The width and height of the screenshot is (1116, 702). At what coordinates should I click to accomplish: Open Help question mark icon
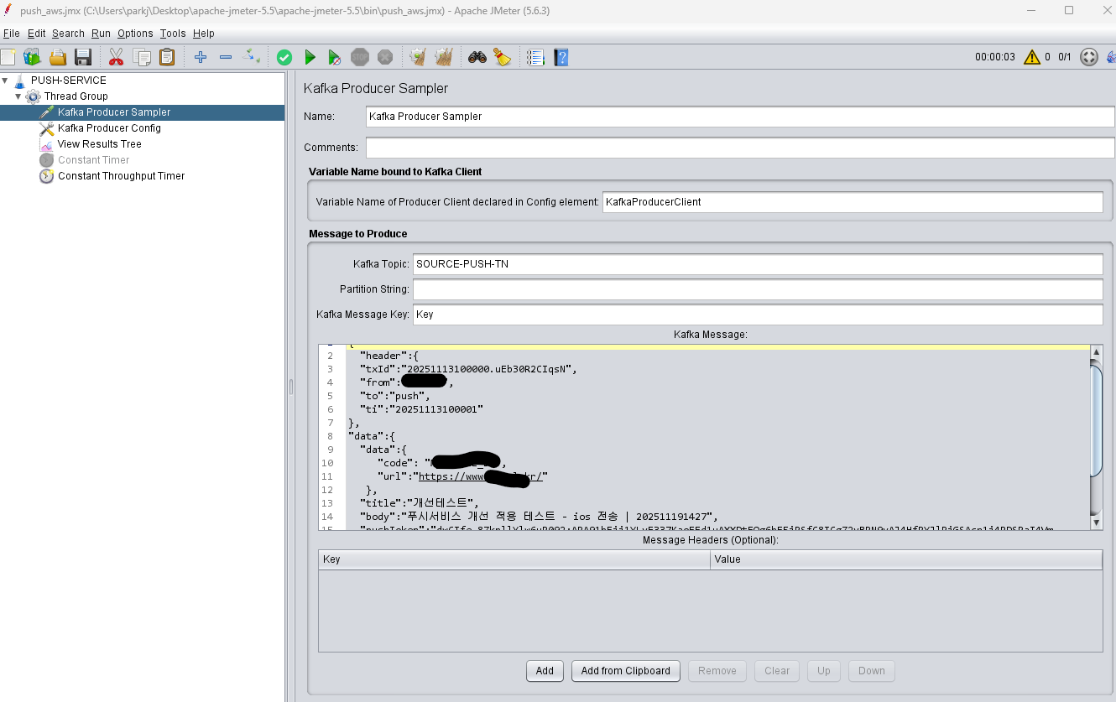coord(561,57)
